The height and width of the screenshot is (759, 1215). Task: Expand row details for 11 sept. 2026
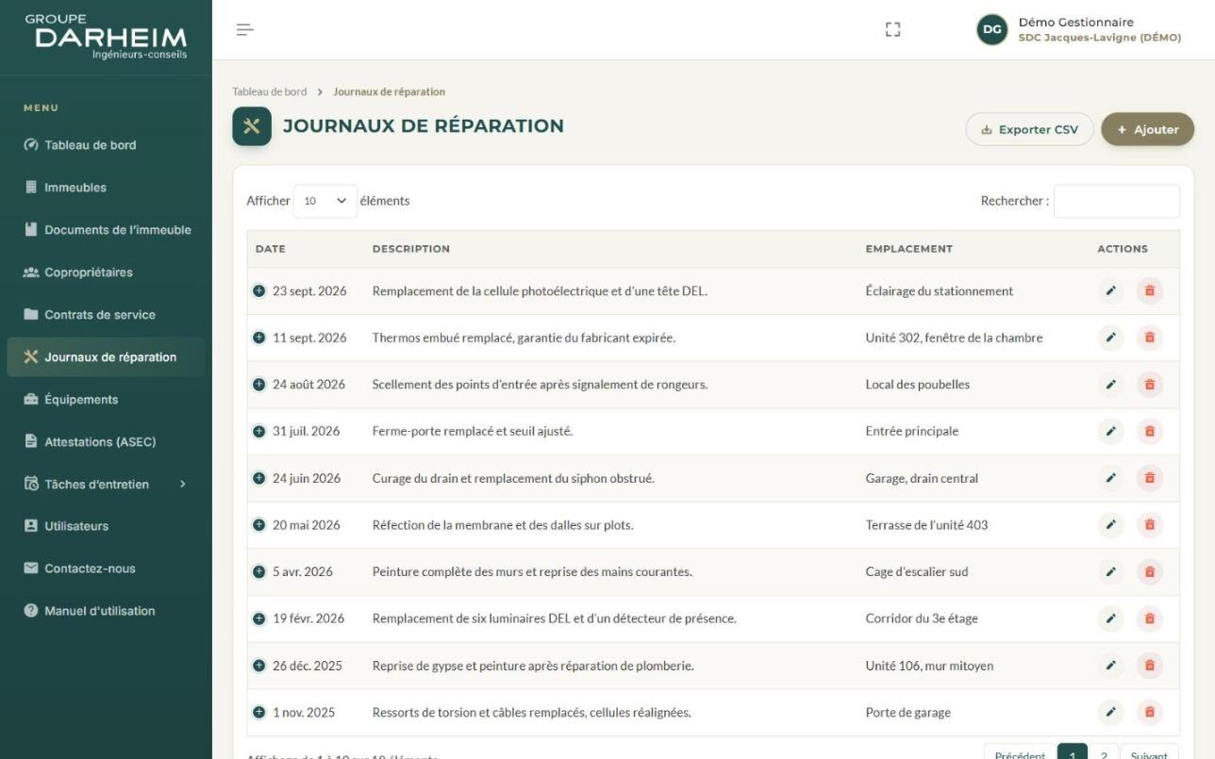tap(259, 338)
